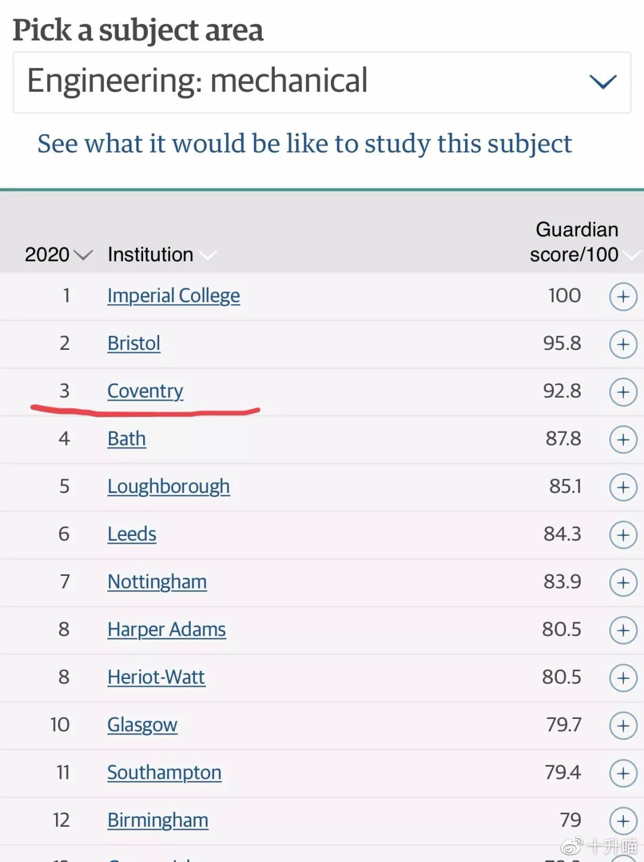Expand Loughborough row plus icon
Viewport: 644px width, 862px height.
click(623, 487)
